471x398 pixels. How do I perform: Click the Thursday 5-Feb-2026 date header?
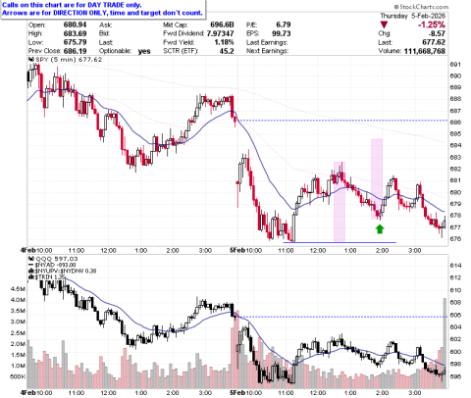[412, 16]
